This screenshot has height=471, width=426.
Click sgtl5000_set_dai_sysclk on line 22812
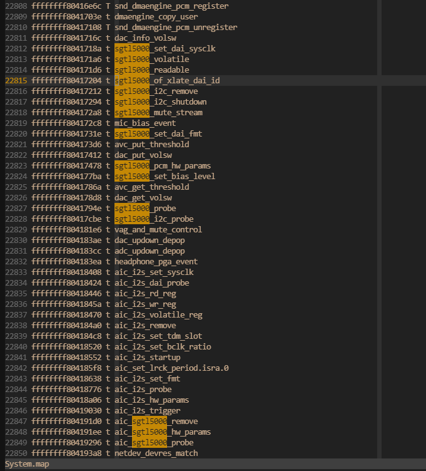click(x=165, y=49)
